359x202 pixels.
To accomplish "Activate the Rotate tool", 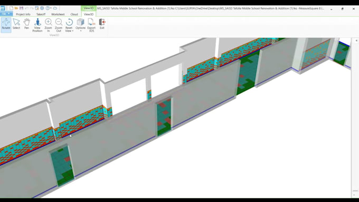I will coord(6,25).
